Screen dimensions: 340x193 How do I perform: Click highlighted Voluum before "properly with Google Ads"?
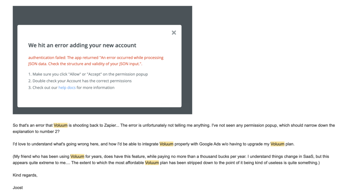166,144
